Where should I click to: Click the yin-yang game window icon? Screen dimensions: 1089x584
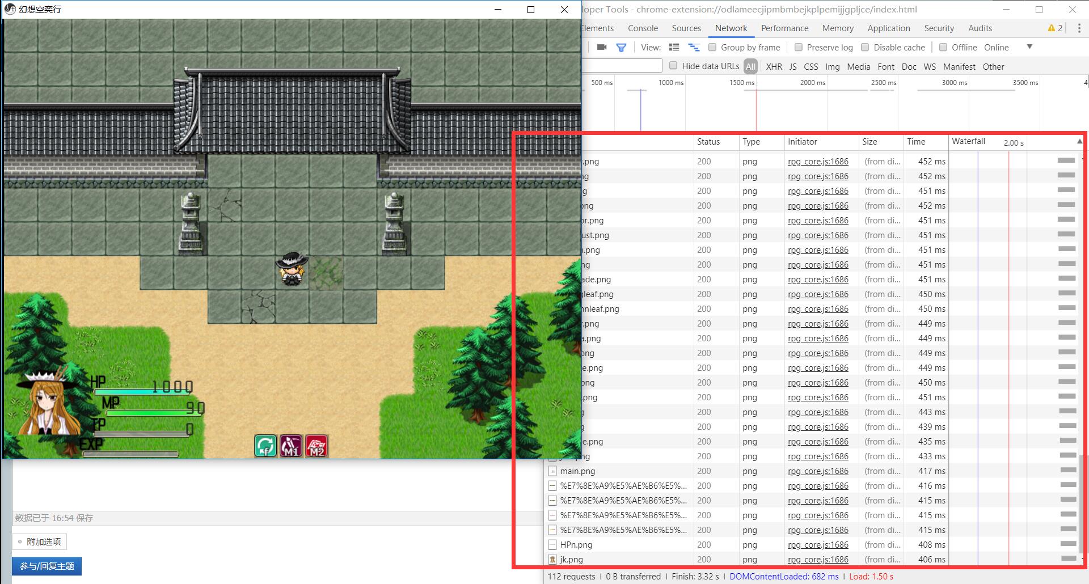(x=10, y=9)
